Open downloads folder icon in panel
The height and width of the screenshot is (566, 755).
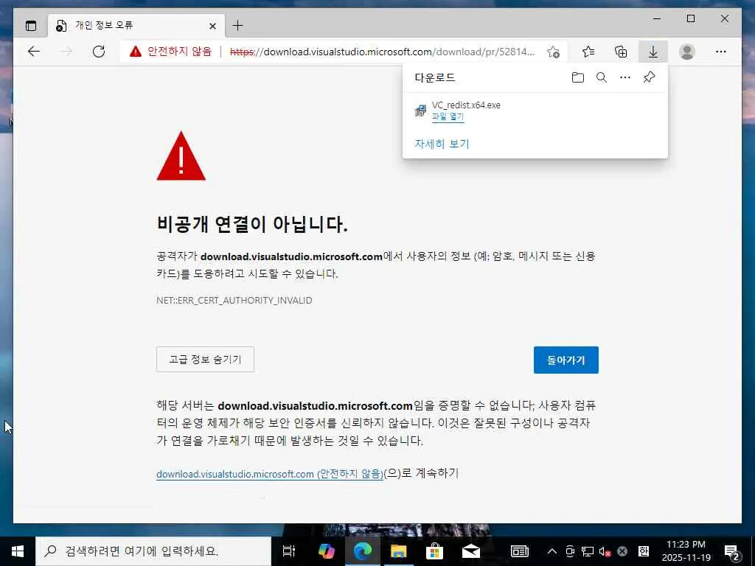click(578, 77)
